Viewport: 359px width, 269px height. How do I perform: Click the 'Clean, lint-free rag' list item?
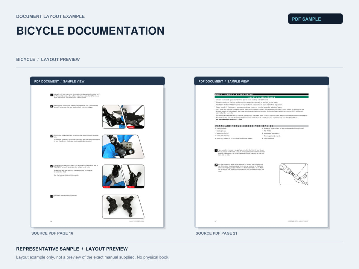tap(222, 136)
